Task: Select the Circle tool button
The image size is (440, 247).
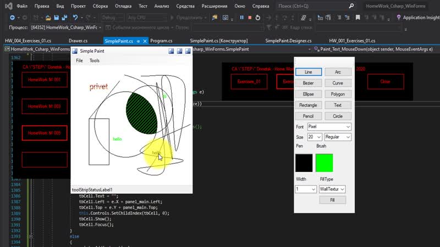Action: (x=338, y=116)
